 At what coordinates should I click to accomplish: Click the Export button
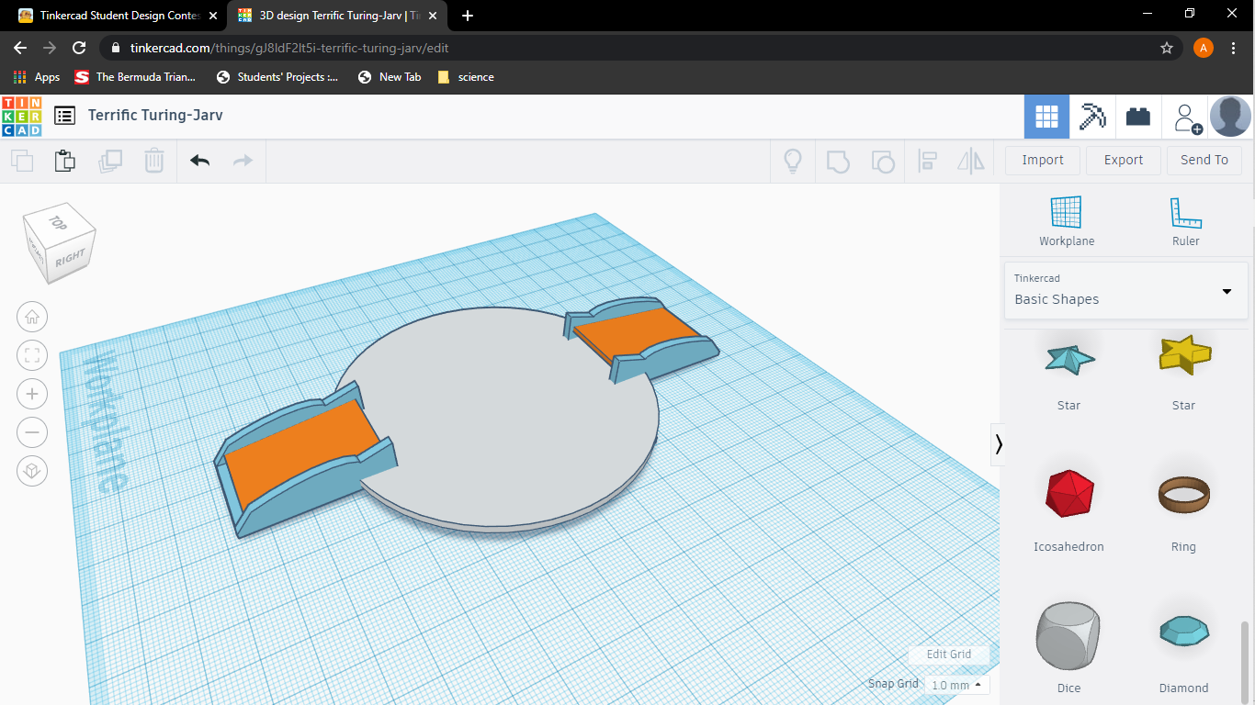point(1124,160)
